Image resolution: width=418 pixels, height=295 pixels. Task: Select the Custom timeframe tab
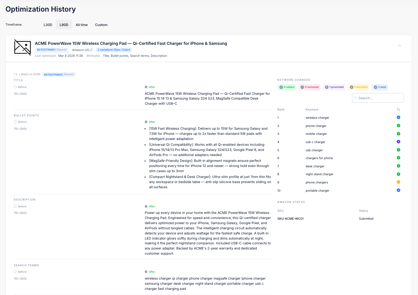(101, 25)
